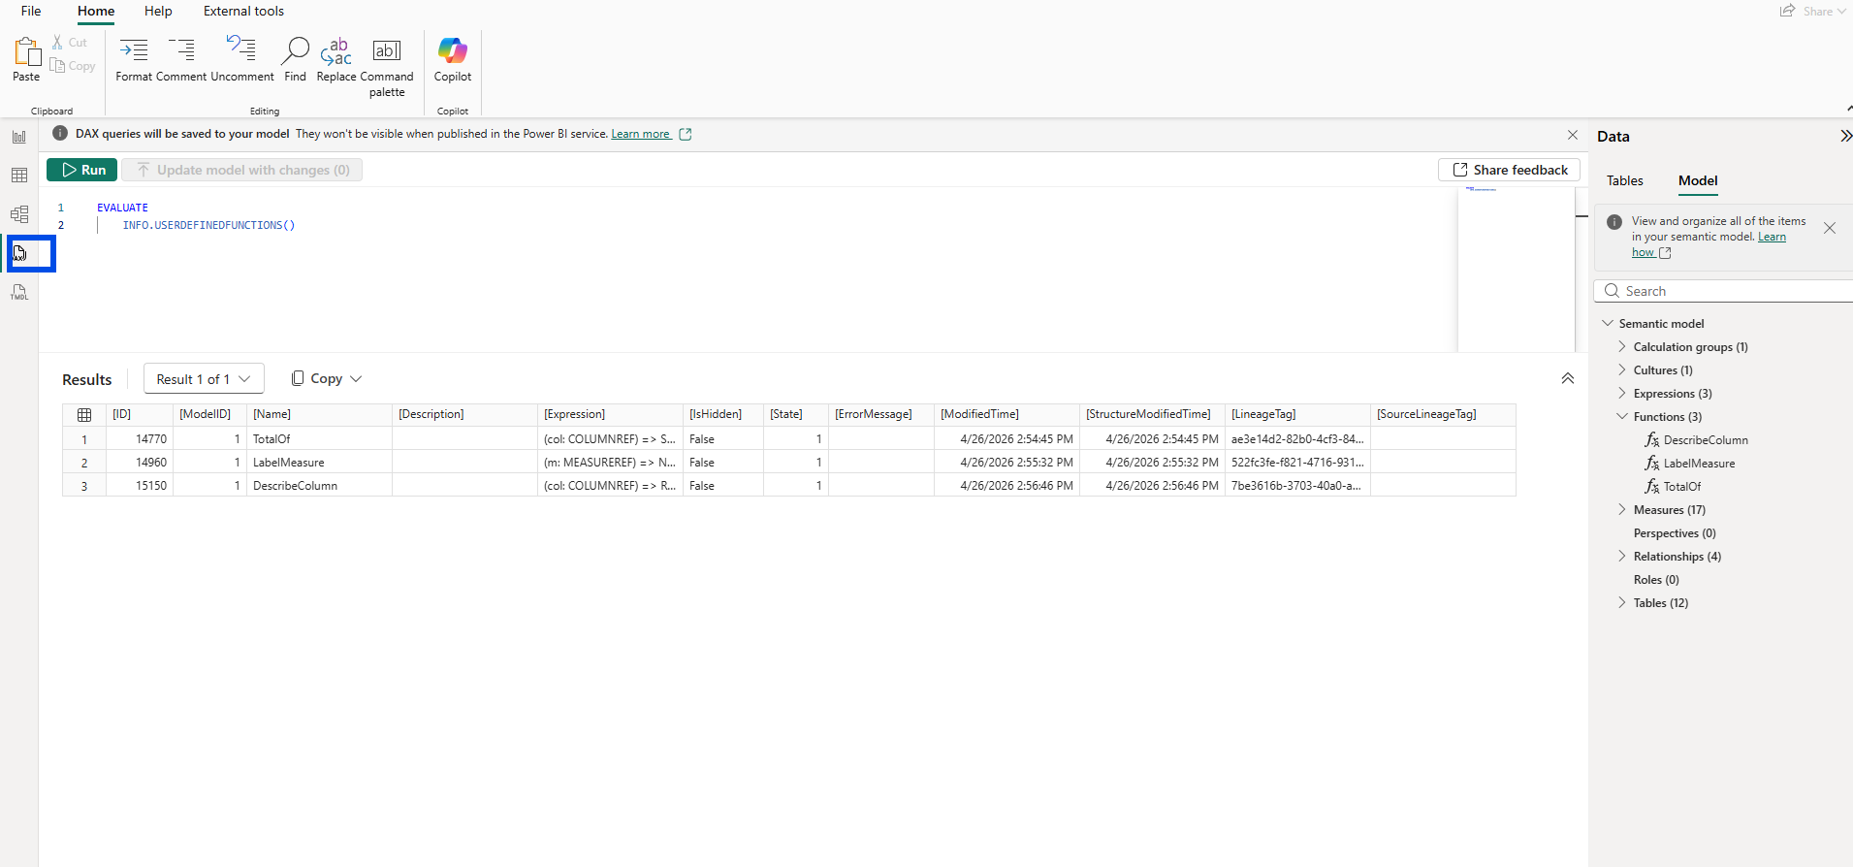
Task: Click the Share button
Action: pos(1811,11)
